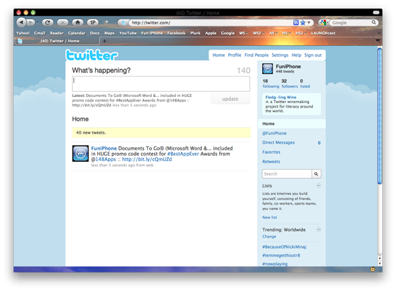Open the http://bit.ly/cQmUZd link in the tweet
Viewport: 396px width, 291px height.
click(147, 160)
